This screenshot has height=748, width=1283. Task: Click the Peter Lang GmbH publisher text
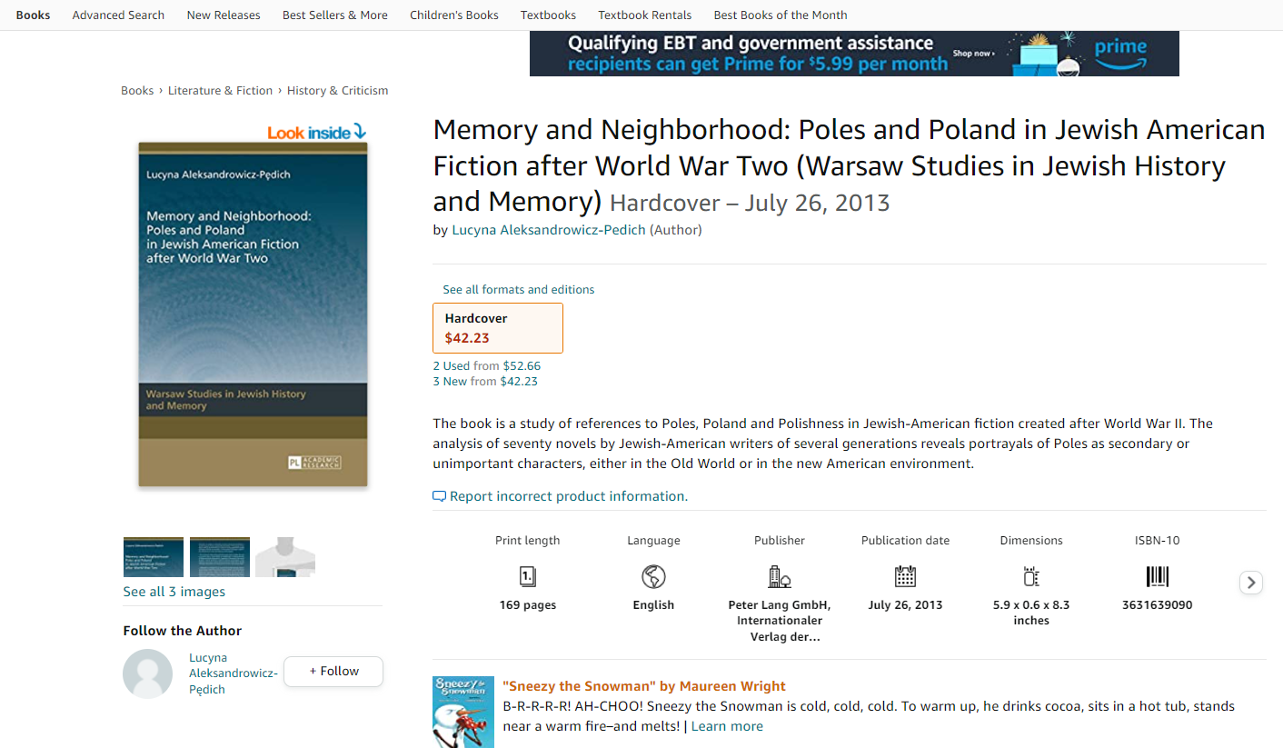click(780, 621)
